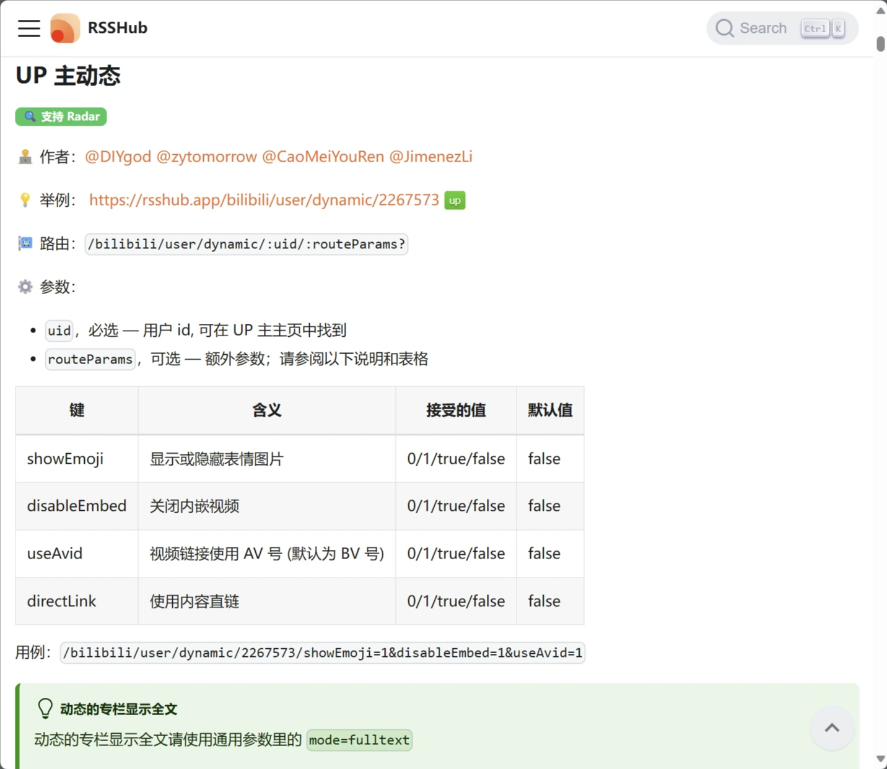Click the scrollbar down arrow
Screen dimensions: 887x769
point(880,759)
